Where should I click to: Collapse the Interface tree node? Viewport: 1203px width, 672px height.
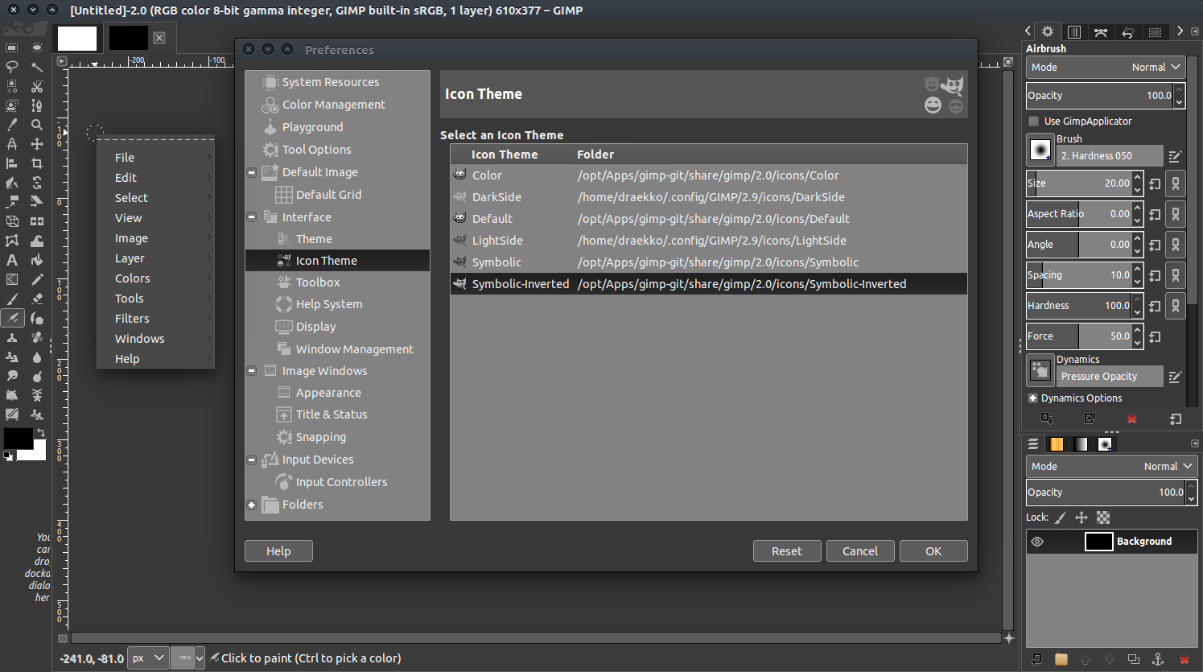[x=252, y=217]
